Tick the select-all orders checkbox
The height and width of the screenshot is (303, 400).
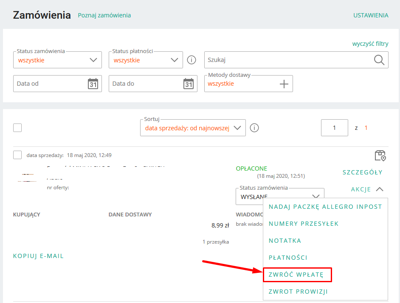pos(17,128)
